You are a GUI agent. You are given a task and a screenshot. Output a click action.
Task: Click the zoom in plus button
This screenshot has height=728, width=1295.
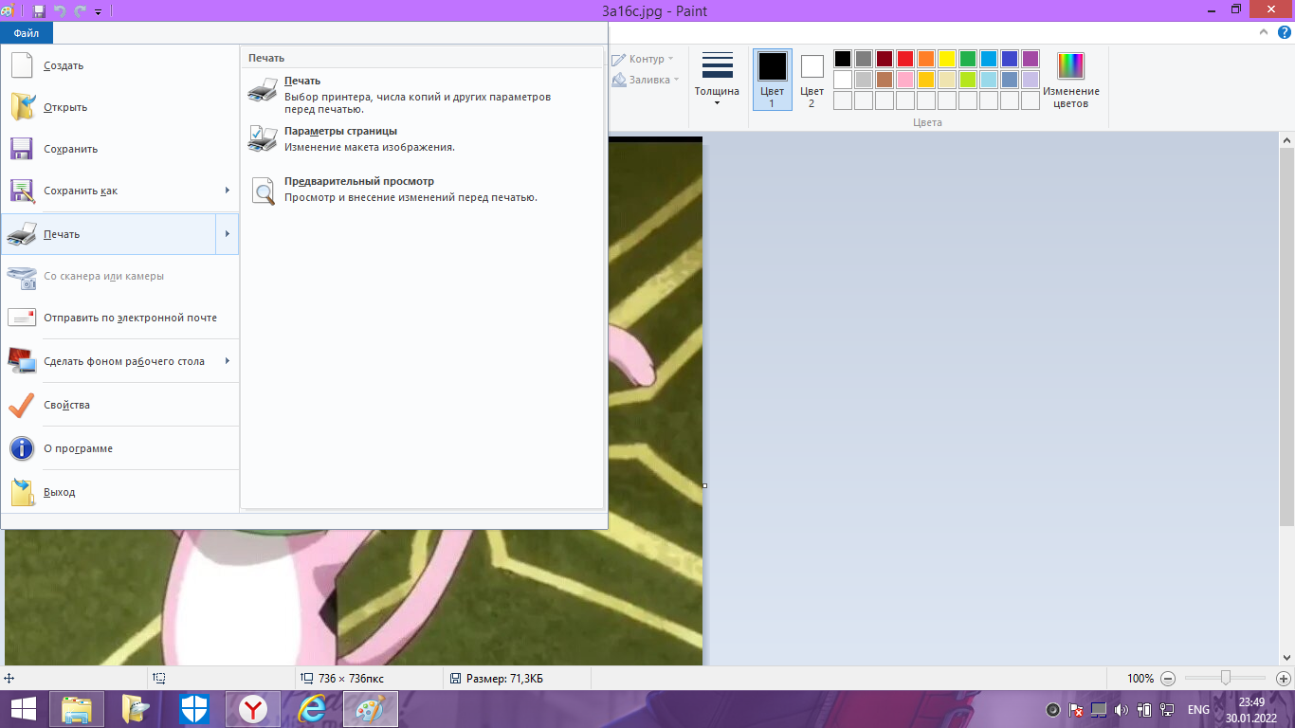tap(1284, 679)
